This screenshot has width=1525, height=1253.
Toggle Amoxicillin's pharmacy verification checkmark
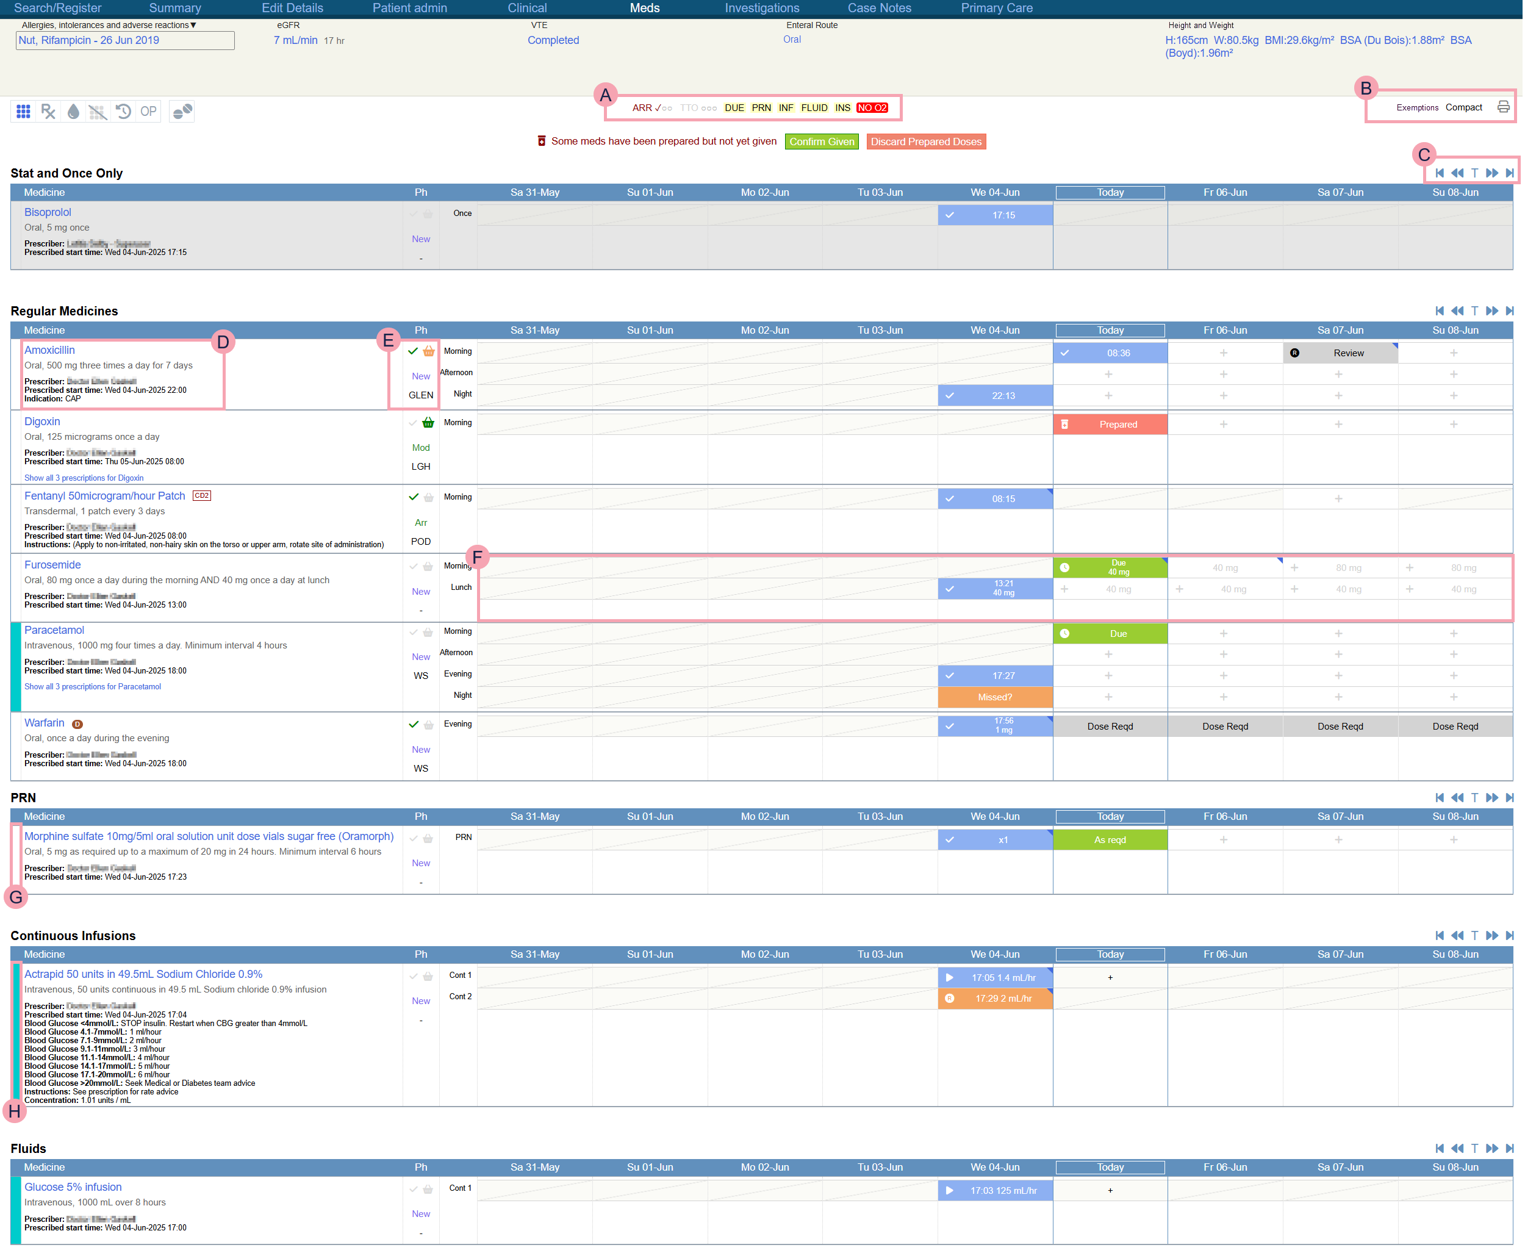[414, 351]
